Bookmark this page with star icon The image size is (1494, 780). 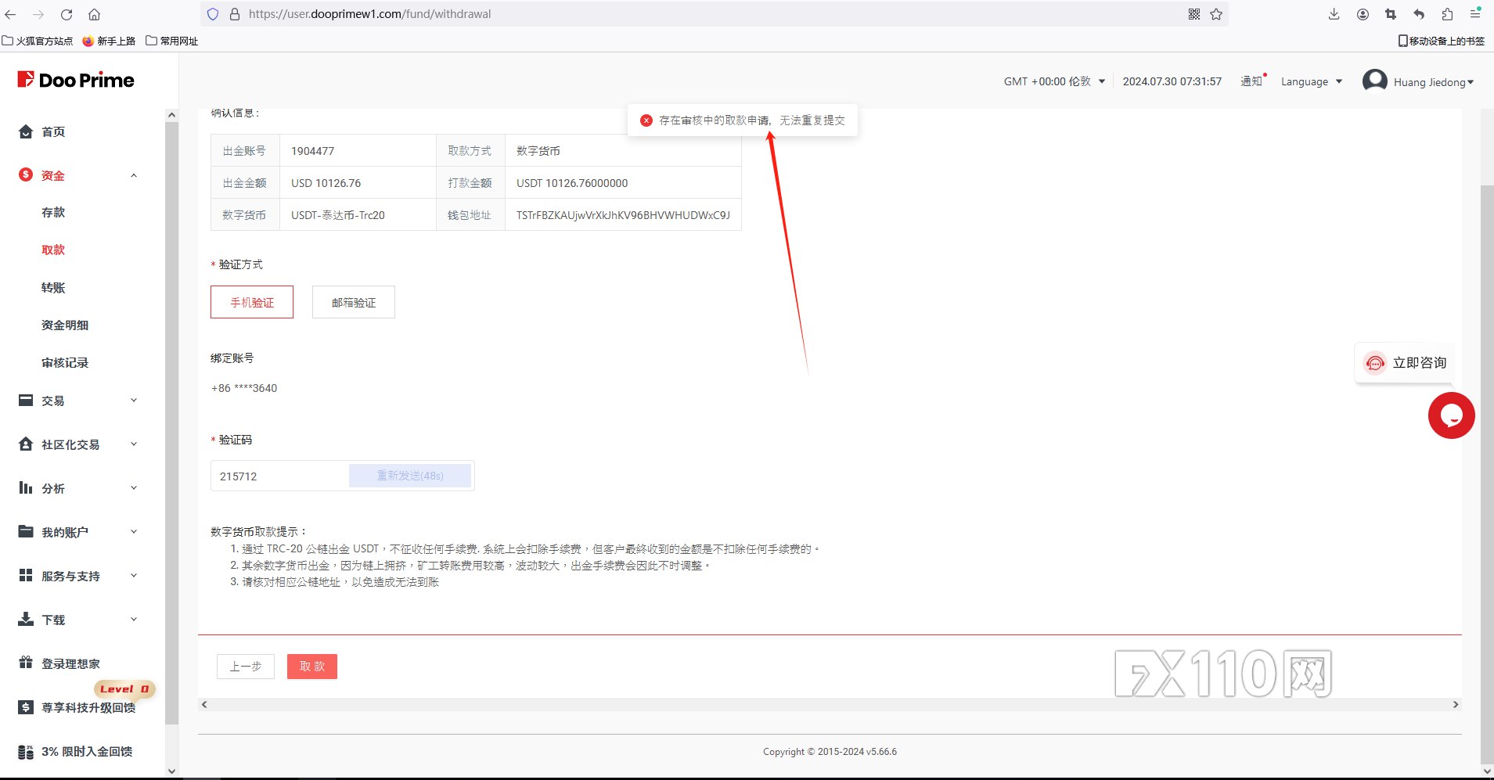tap(1216, 14)
